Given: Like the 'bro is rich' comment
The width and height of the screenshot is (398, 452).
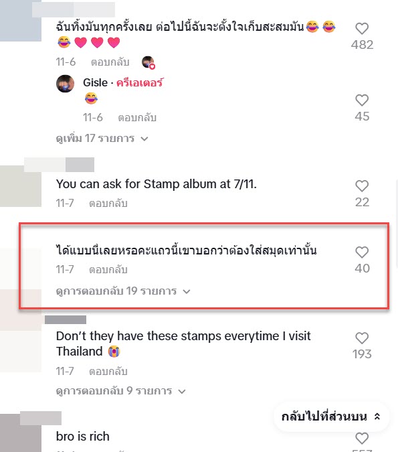Looking at the screenshot, I should coord(362,438).
